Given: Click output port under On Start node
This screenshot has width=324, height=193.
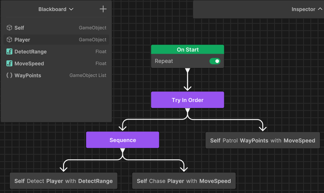Looking at the screenshot, I should coord(188,70).
